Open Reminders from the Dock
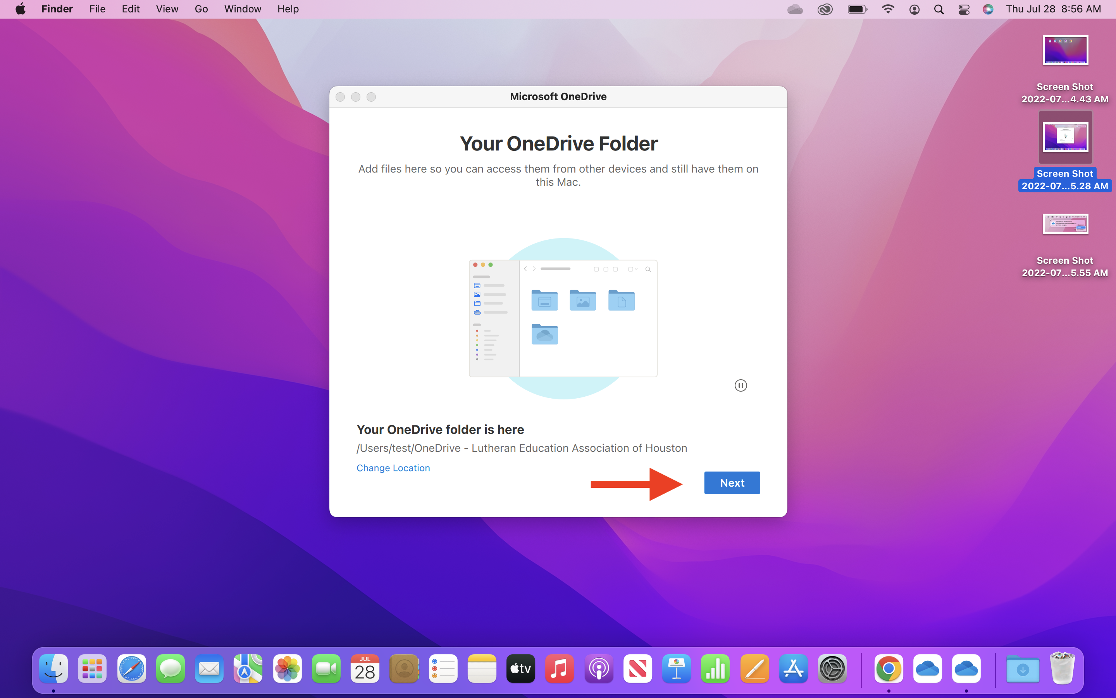The height and width of the screenshot is (698, 1116). tap(443, 668)
